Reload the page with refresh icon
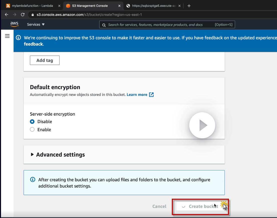The height and width of the screenshot is (218, 277). click(23, 15)
